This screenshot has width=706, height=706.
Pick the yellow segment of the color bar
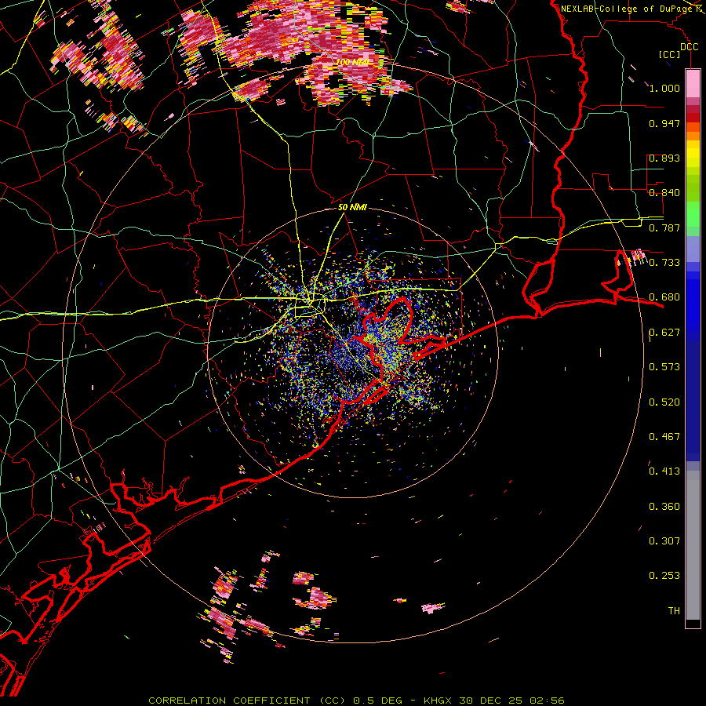coord(693,154)
